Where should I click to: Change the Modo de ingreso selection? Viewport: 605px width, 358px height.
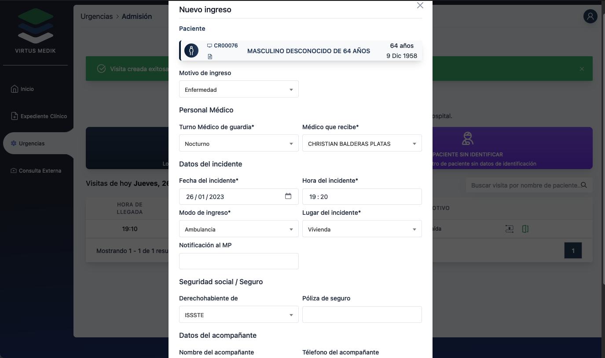pos(238,229)
